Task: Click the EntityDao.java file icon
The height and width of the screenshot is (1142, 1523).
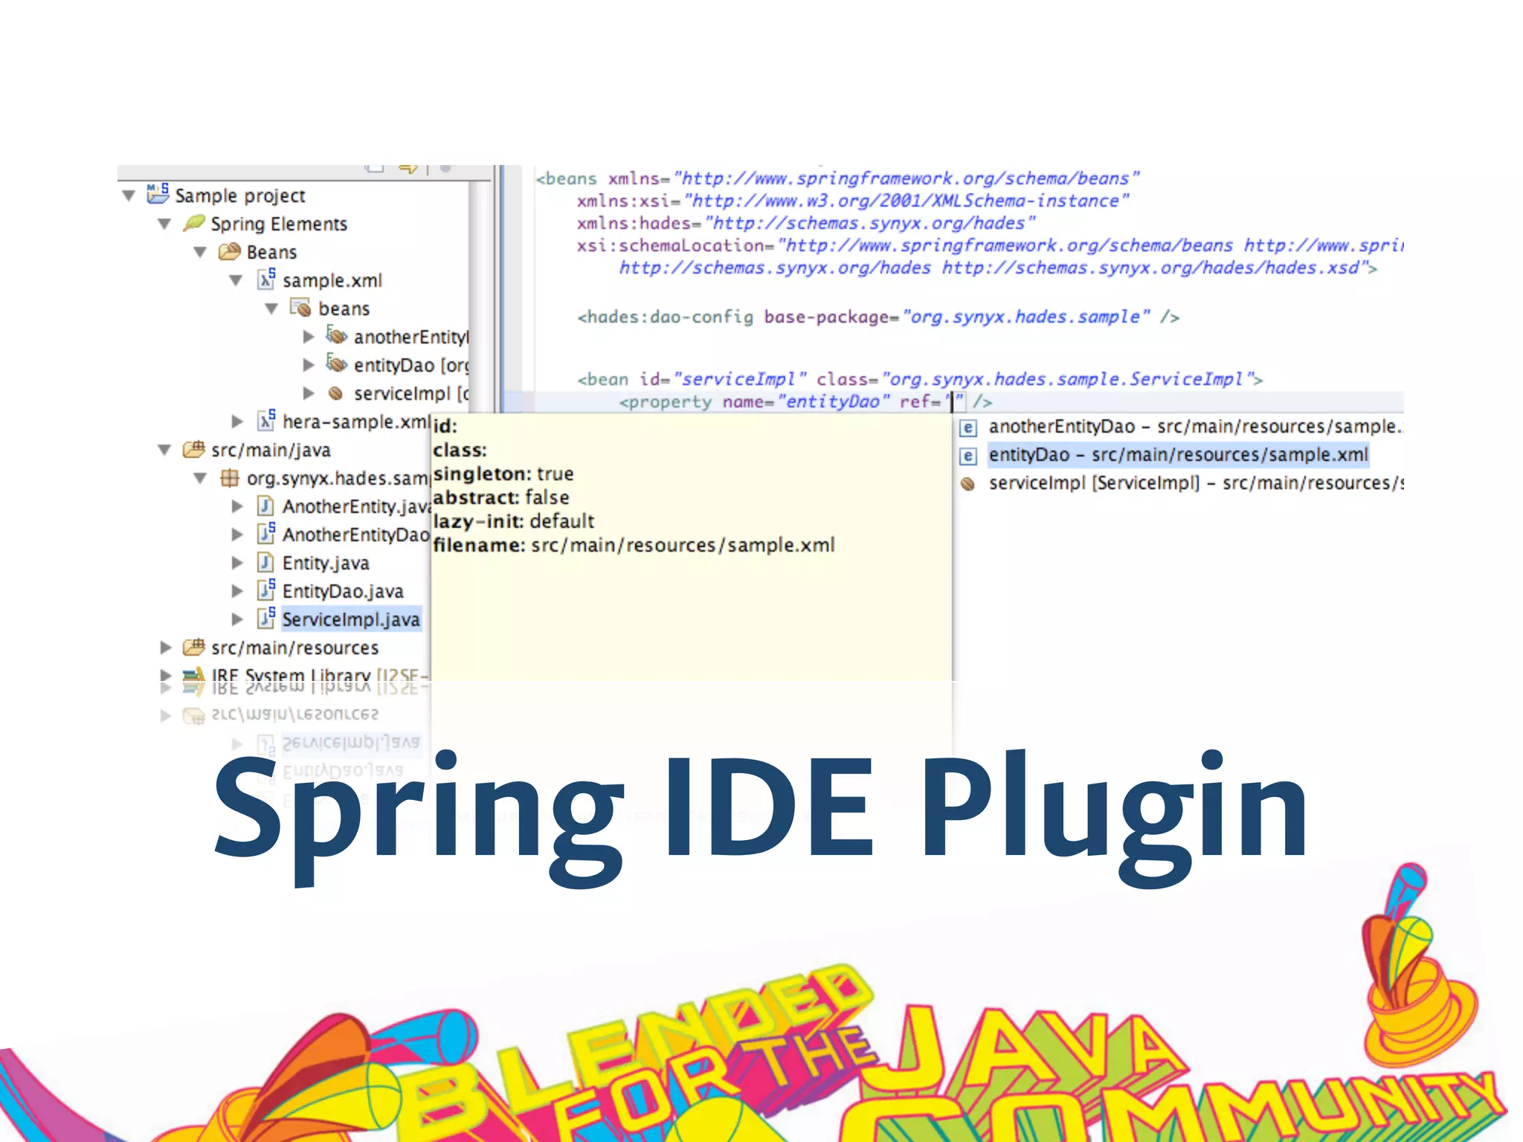Action: (x=266, y=590)
